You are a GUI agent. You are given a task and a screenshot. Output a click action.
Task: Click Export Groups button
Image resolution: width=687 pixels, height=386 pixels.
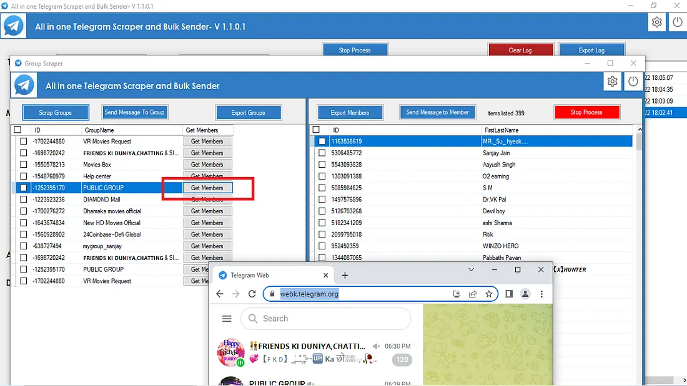pos(248,112)
